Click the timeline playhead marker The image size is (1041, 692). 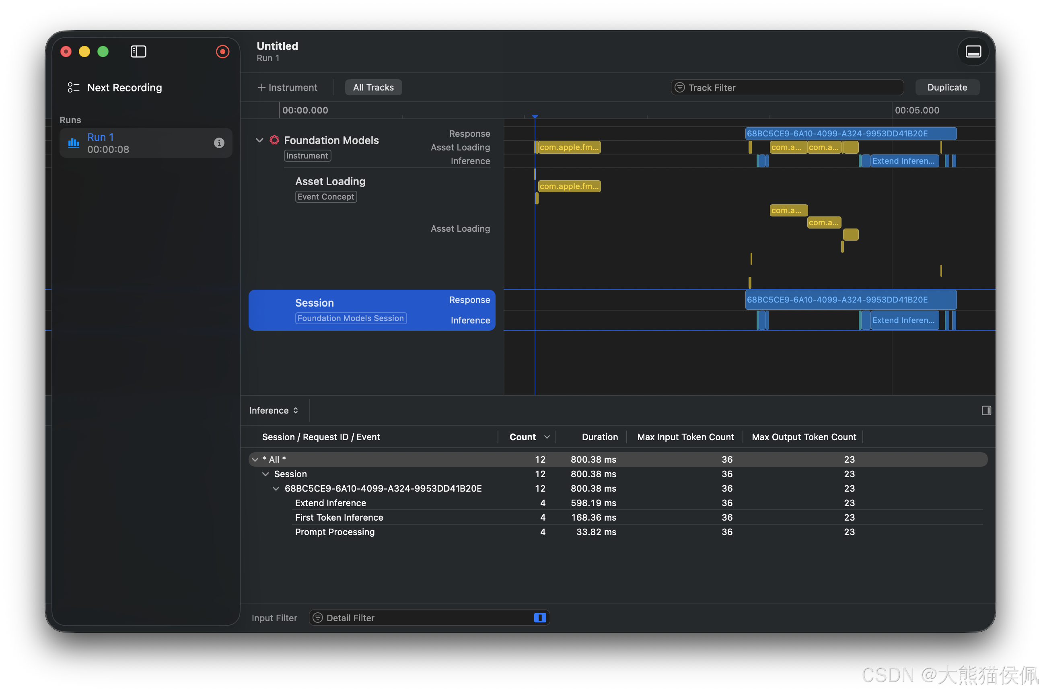click(535, 117)
